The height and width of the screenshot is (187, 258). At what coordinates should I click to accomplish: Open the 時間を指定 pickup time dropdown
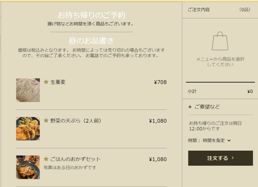point(217,140)
